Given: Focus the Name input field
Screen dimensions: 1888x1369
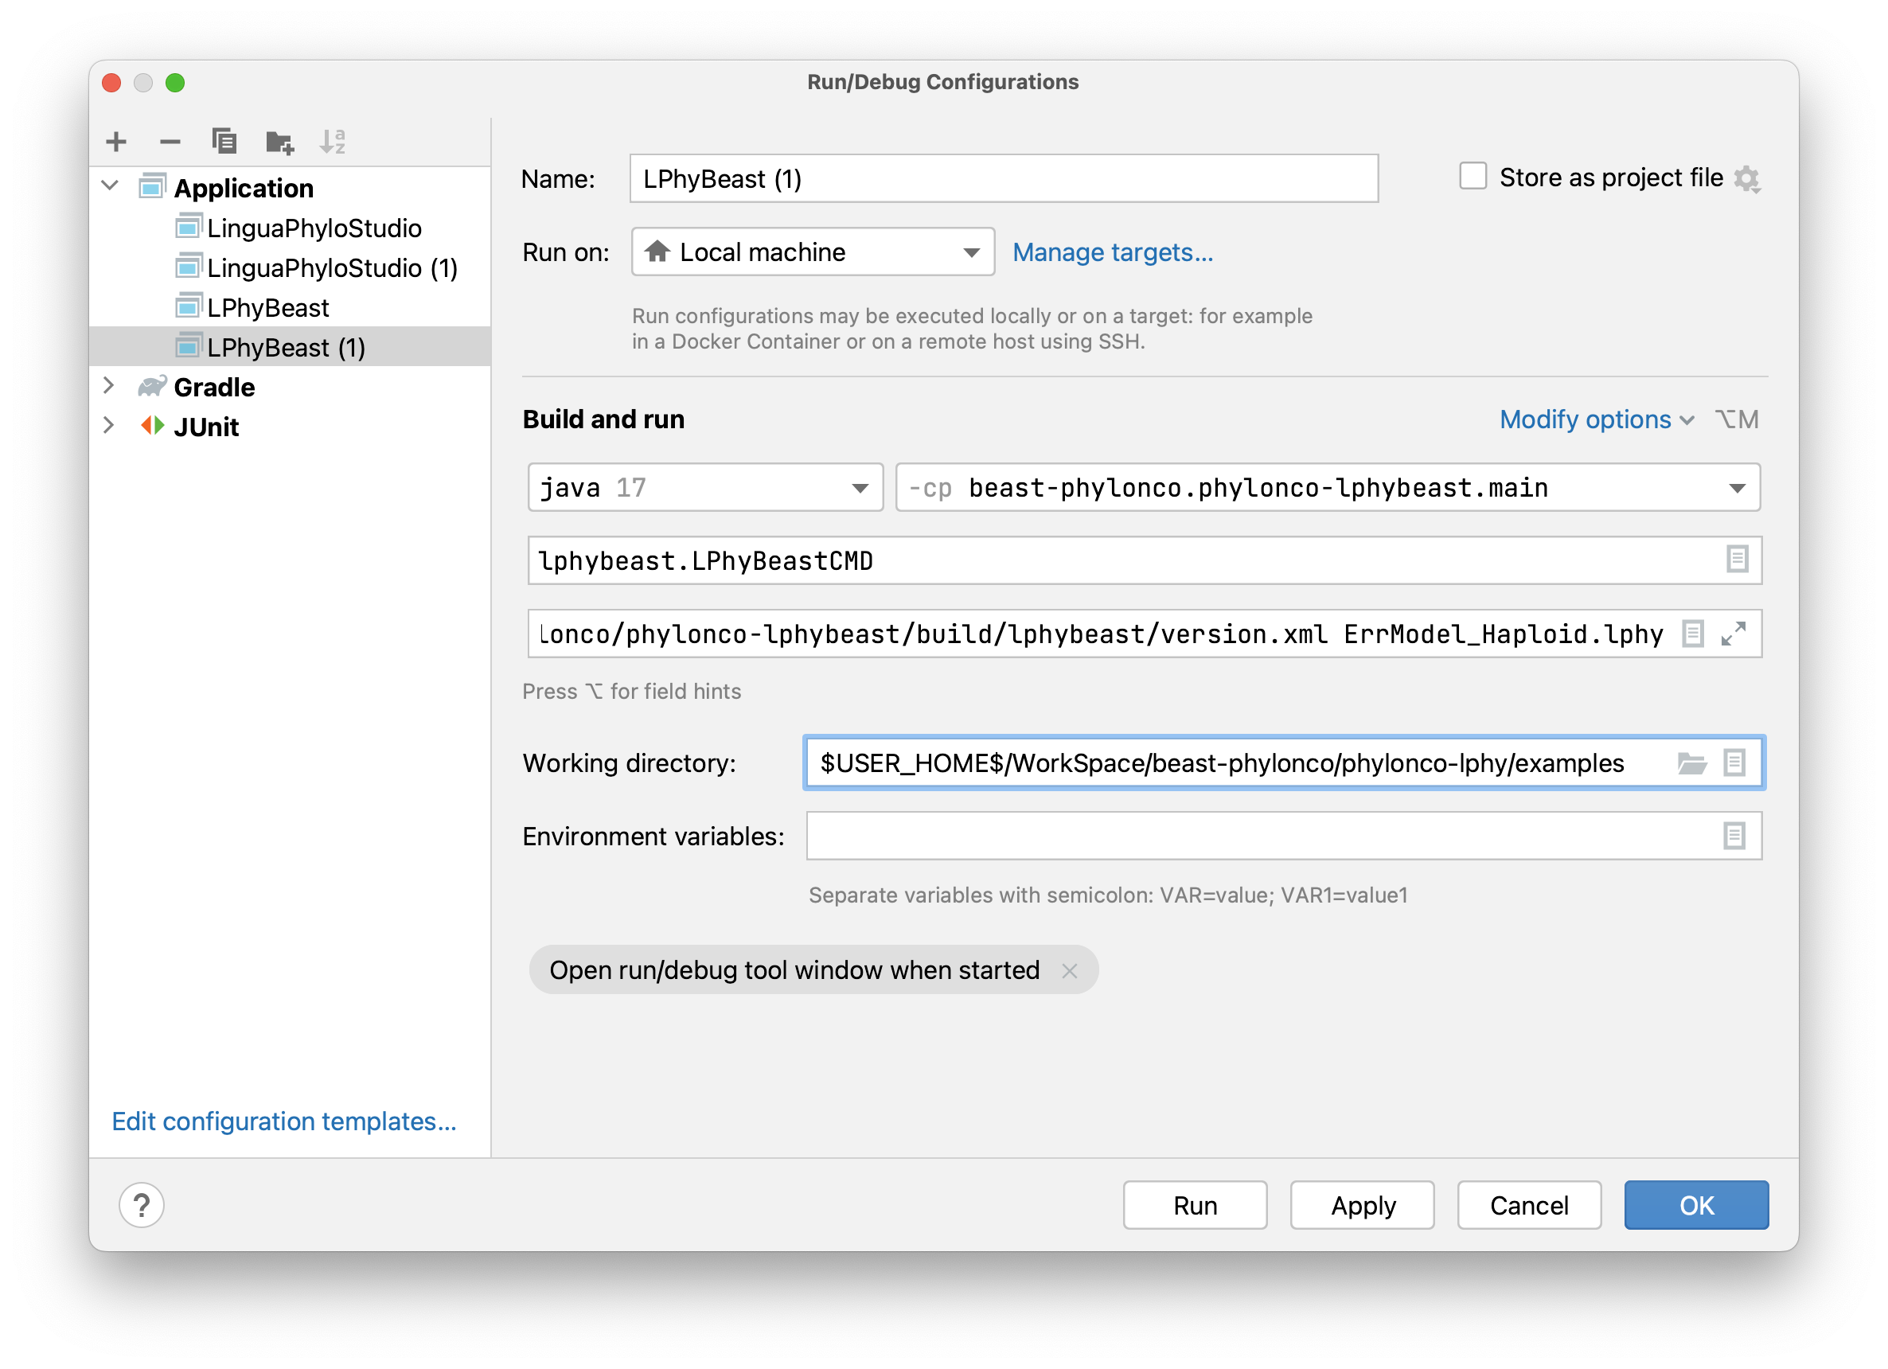Looking at the screenshot, I should pyautogui.click(x=1004, y=179).
